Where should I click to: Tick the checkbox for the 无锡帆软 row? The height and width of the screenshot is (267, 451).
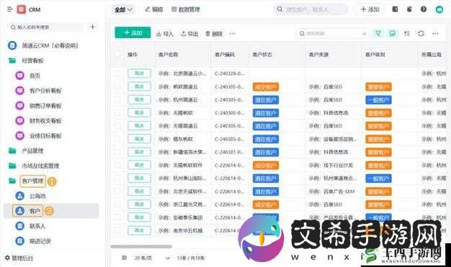pos(118,113)
